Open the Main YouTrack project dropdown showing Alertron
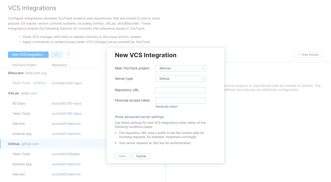 (180, 68)
